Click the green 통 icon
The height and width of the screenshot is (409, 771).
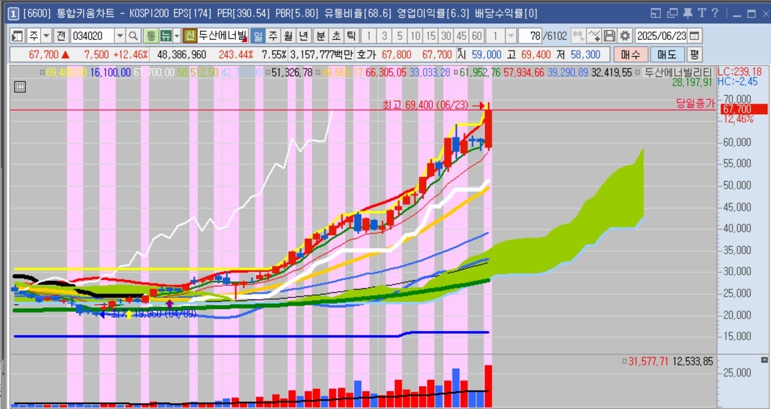click(x=151, y=36)
